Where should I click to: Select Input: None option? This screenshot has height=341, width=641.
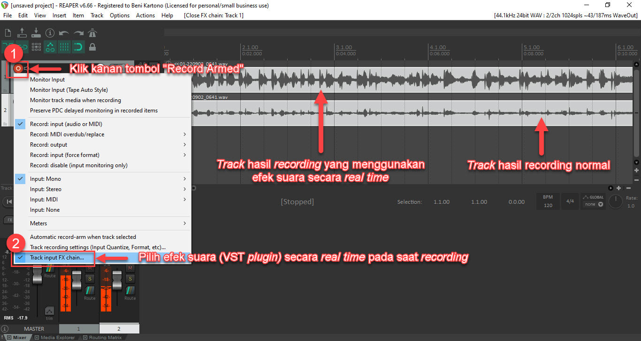(102, 210)
